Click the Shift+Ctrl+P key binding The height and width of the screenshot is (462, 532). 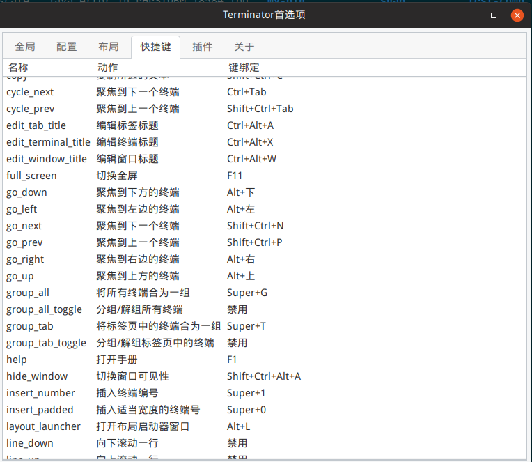coord(254,242)
